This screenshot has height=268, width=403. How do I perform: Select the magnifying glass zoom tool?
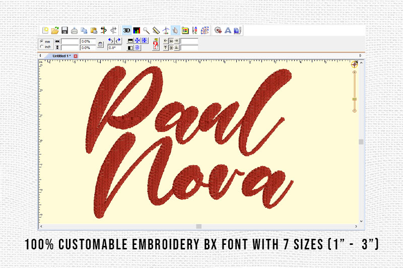pos(146,31)
